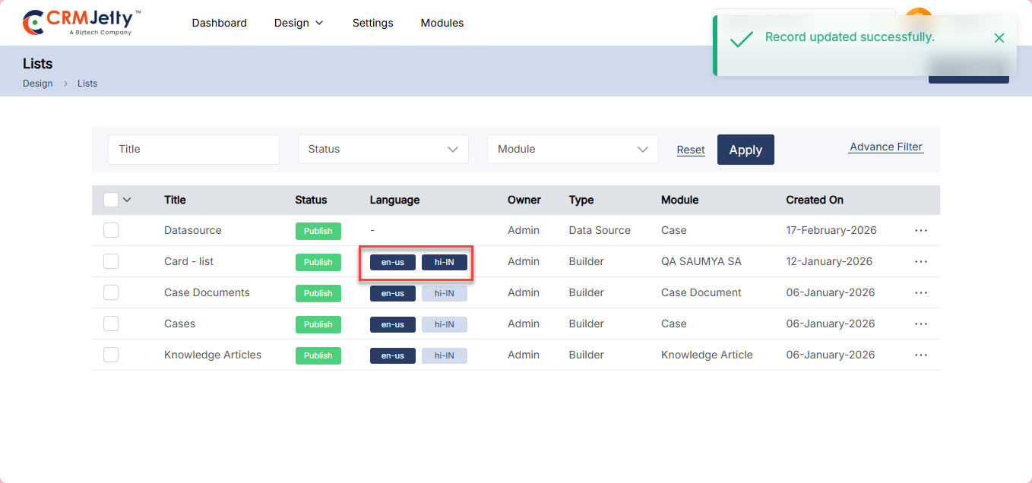Expand bulk actions chevron beside header checkbox
This screenshot has height=483, width=1032.
(x=127, y=200)
